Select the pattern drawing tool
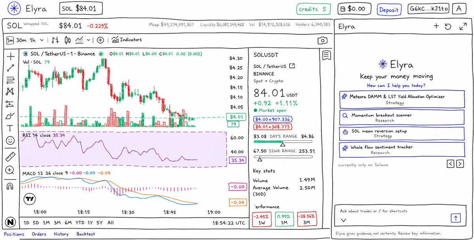Image resolution: width=474 pixels, height=240 pixels. point(10,92)
